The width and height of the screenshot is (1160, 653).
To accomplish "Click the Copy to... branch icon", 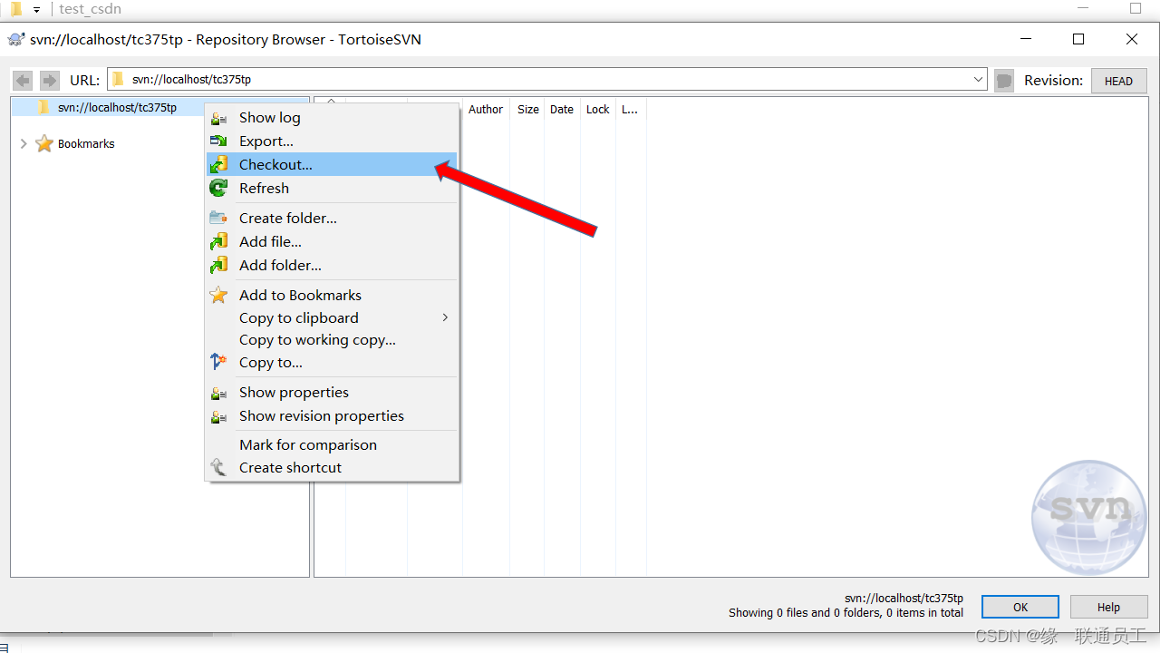I will pos(218,362).
